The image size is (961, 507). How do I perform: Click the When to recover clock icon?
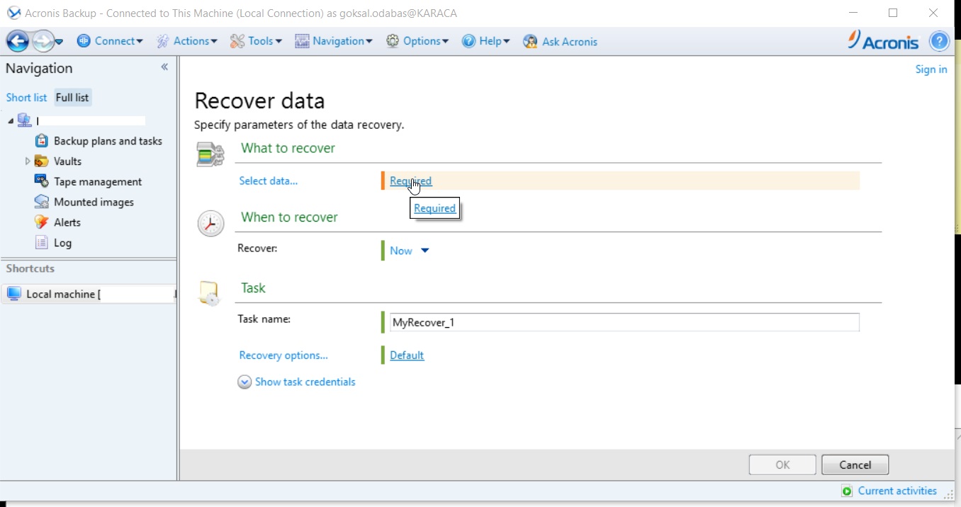pyautogui.click(x=210, y=224)
